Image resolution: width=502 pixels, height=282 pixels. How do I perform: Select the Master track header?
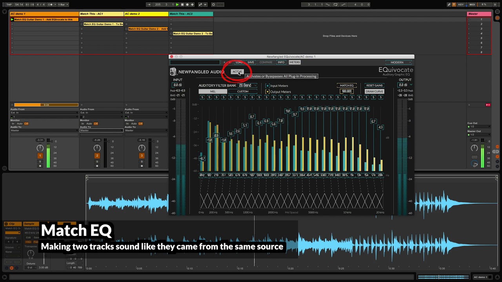pyautogui.click(x=479, y=14)
